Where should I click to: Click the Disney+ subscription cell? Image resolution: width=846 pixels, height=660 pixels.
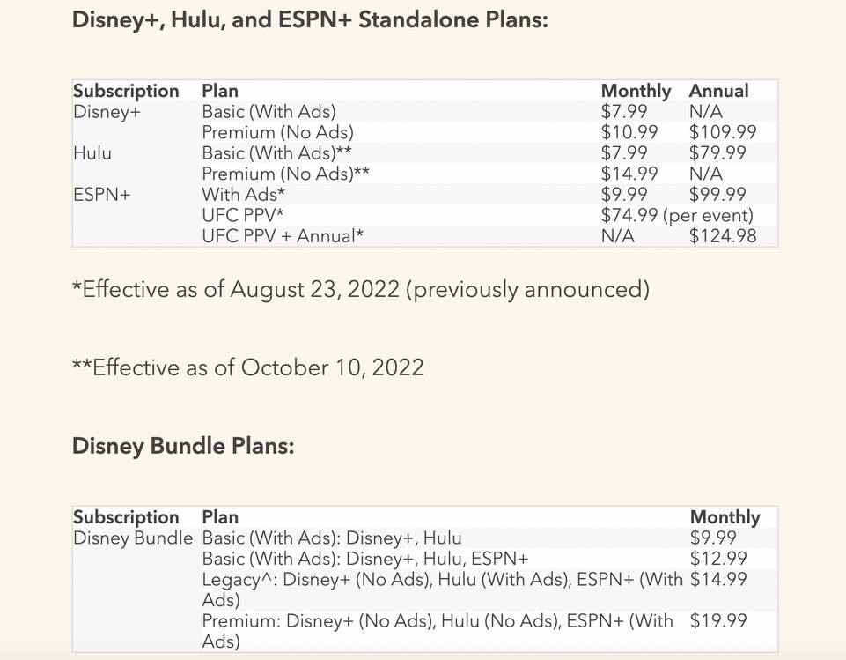point(107,112)
